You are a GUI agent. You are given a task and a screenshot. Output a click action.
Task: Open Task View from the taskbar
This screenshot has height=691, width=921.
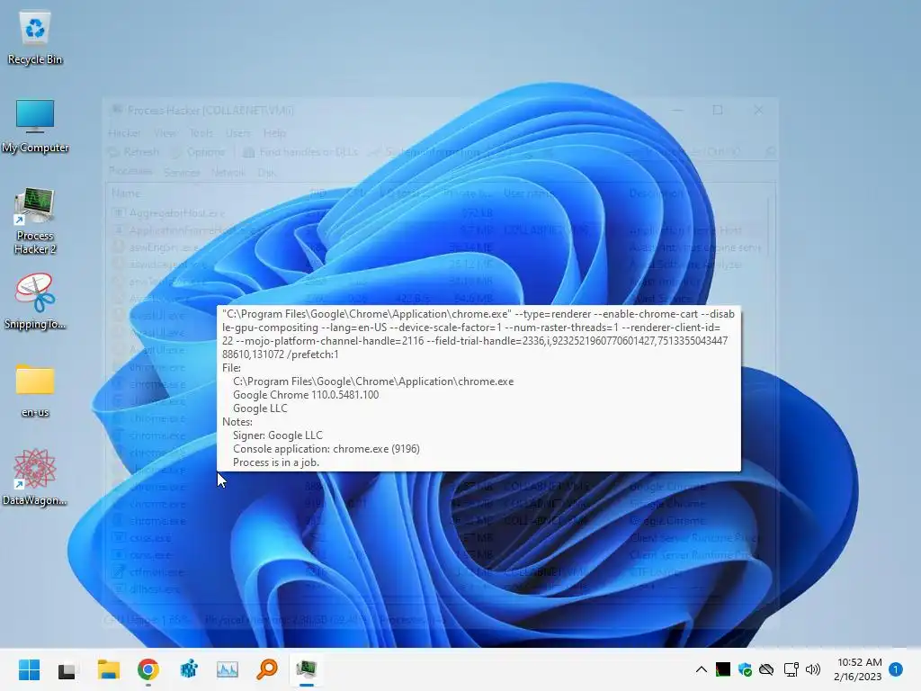67,669
